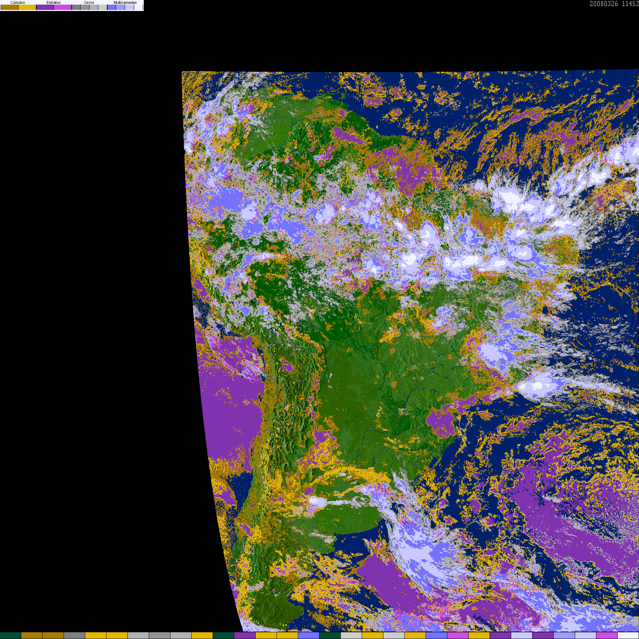Pick the darkest gray Cirros legend swatch
The image size is (639, 639).
pyautogui.click(x=76, y=7)
